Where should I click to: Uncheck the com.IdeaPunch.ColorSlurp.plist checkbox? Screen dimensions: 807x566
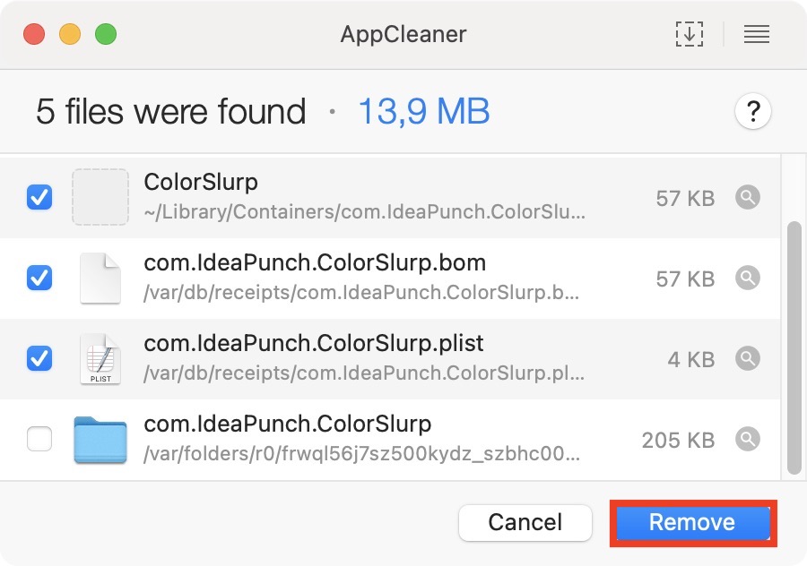click(39, 359)
